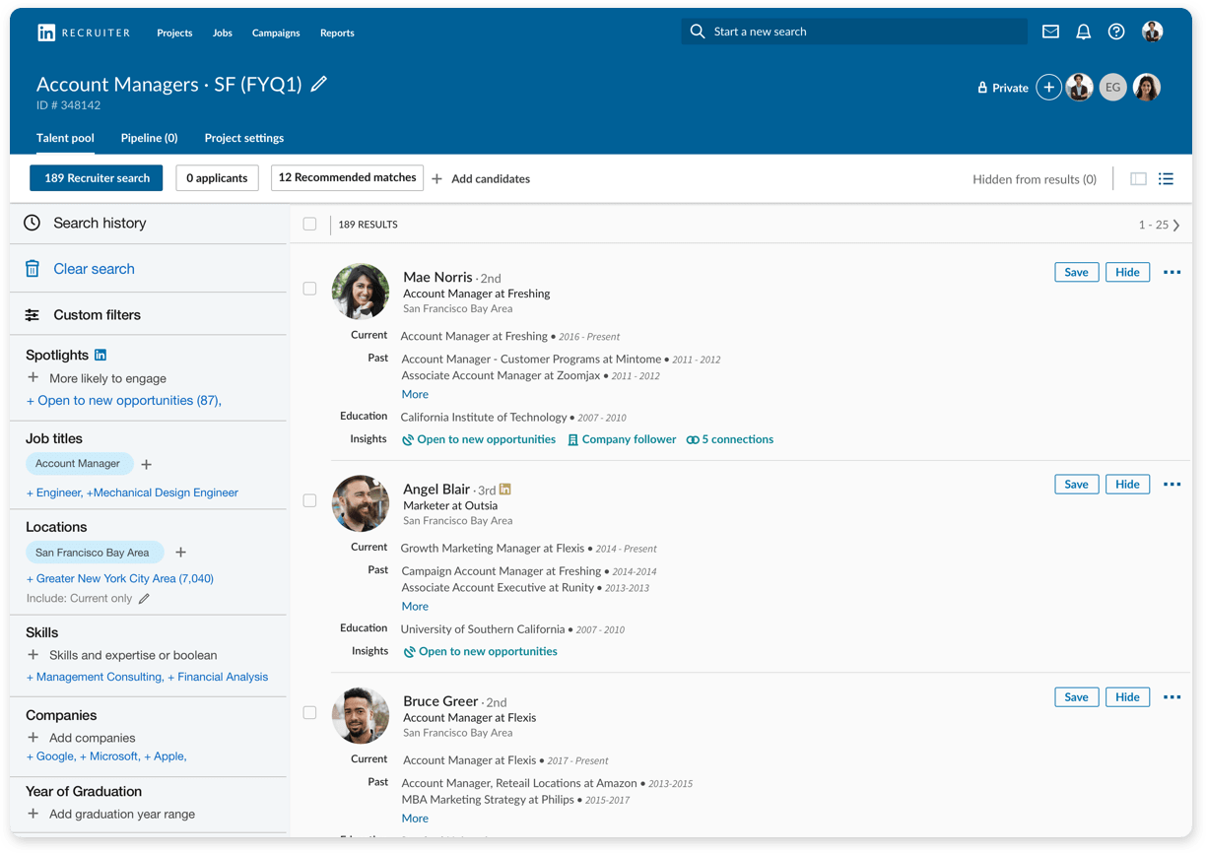Select the Talent pool tab
The height and width of the screenshot is (853, 1206).
(x=65, y=138)
